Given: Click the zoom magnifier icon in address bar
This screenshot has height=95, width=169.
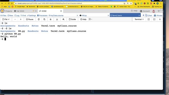Looking at the screenshot, I should point(128,3).
